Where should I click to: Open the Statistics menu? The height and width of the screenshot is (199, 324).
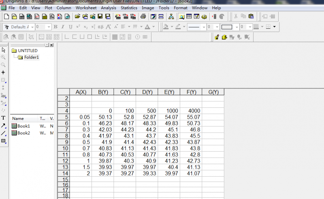(x=129, y=8)
